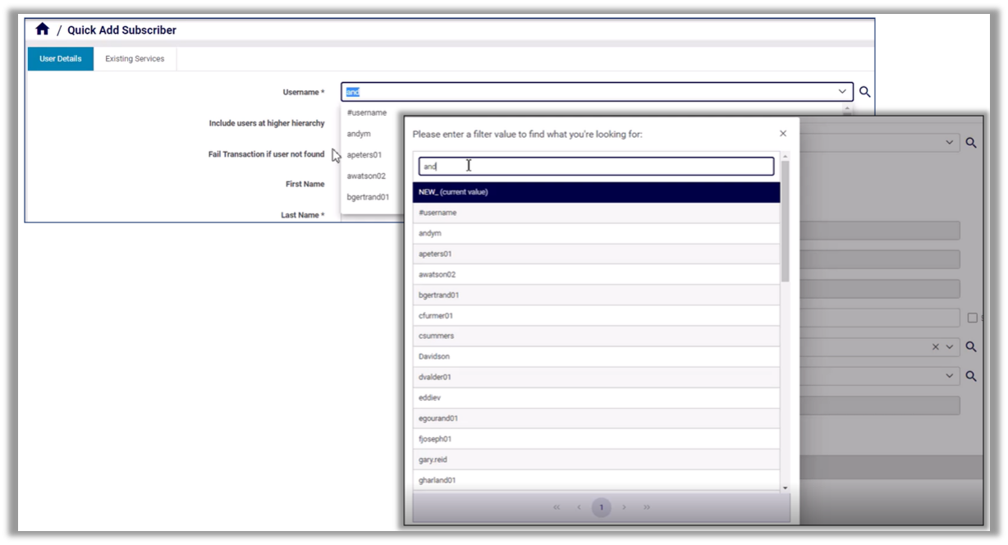Go to the first page of results
The width and height of the screenshot is (1008, 545).
(557, 507)
